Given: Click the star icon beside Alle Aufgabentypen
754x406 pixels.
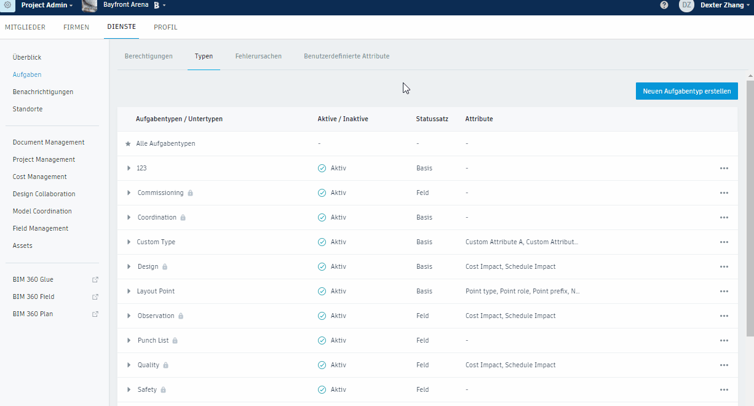Looking at the screenshot, I should pos(129,143).
